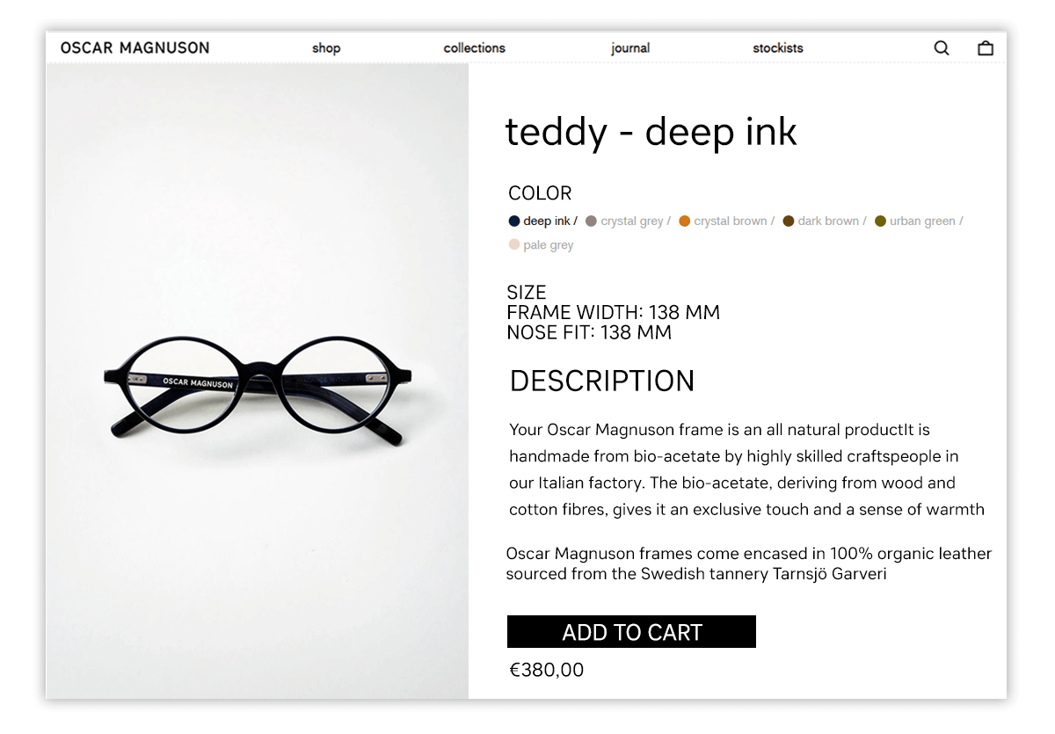Click the crystal grey text link

pyautogui.click(x=632, y=222)
